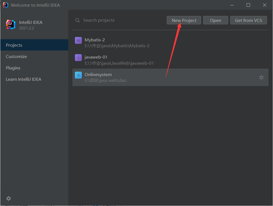
Task: Select the Learn IntelliJ IDEA tab
Action: point(24,79)
